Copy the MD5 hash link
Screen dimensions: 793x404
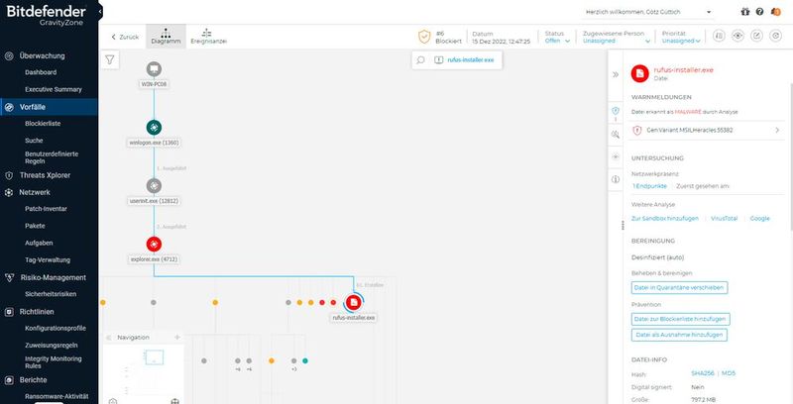pos(729,373)
